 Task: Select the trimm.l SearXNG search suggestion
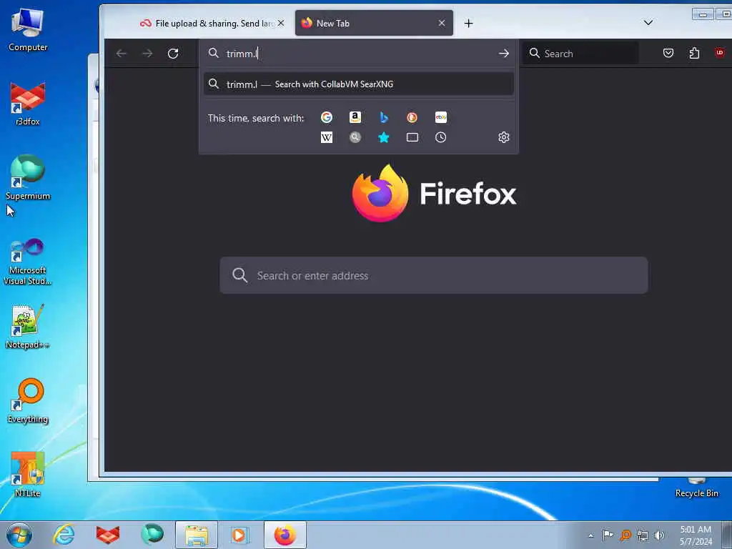359,84
